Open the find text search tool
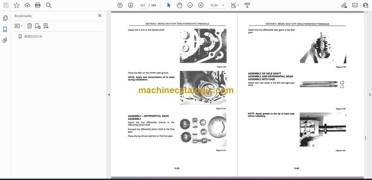 point(49,5)
